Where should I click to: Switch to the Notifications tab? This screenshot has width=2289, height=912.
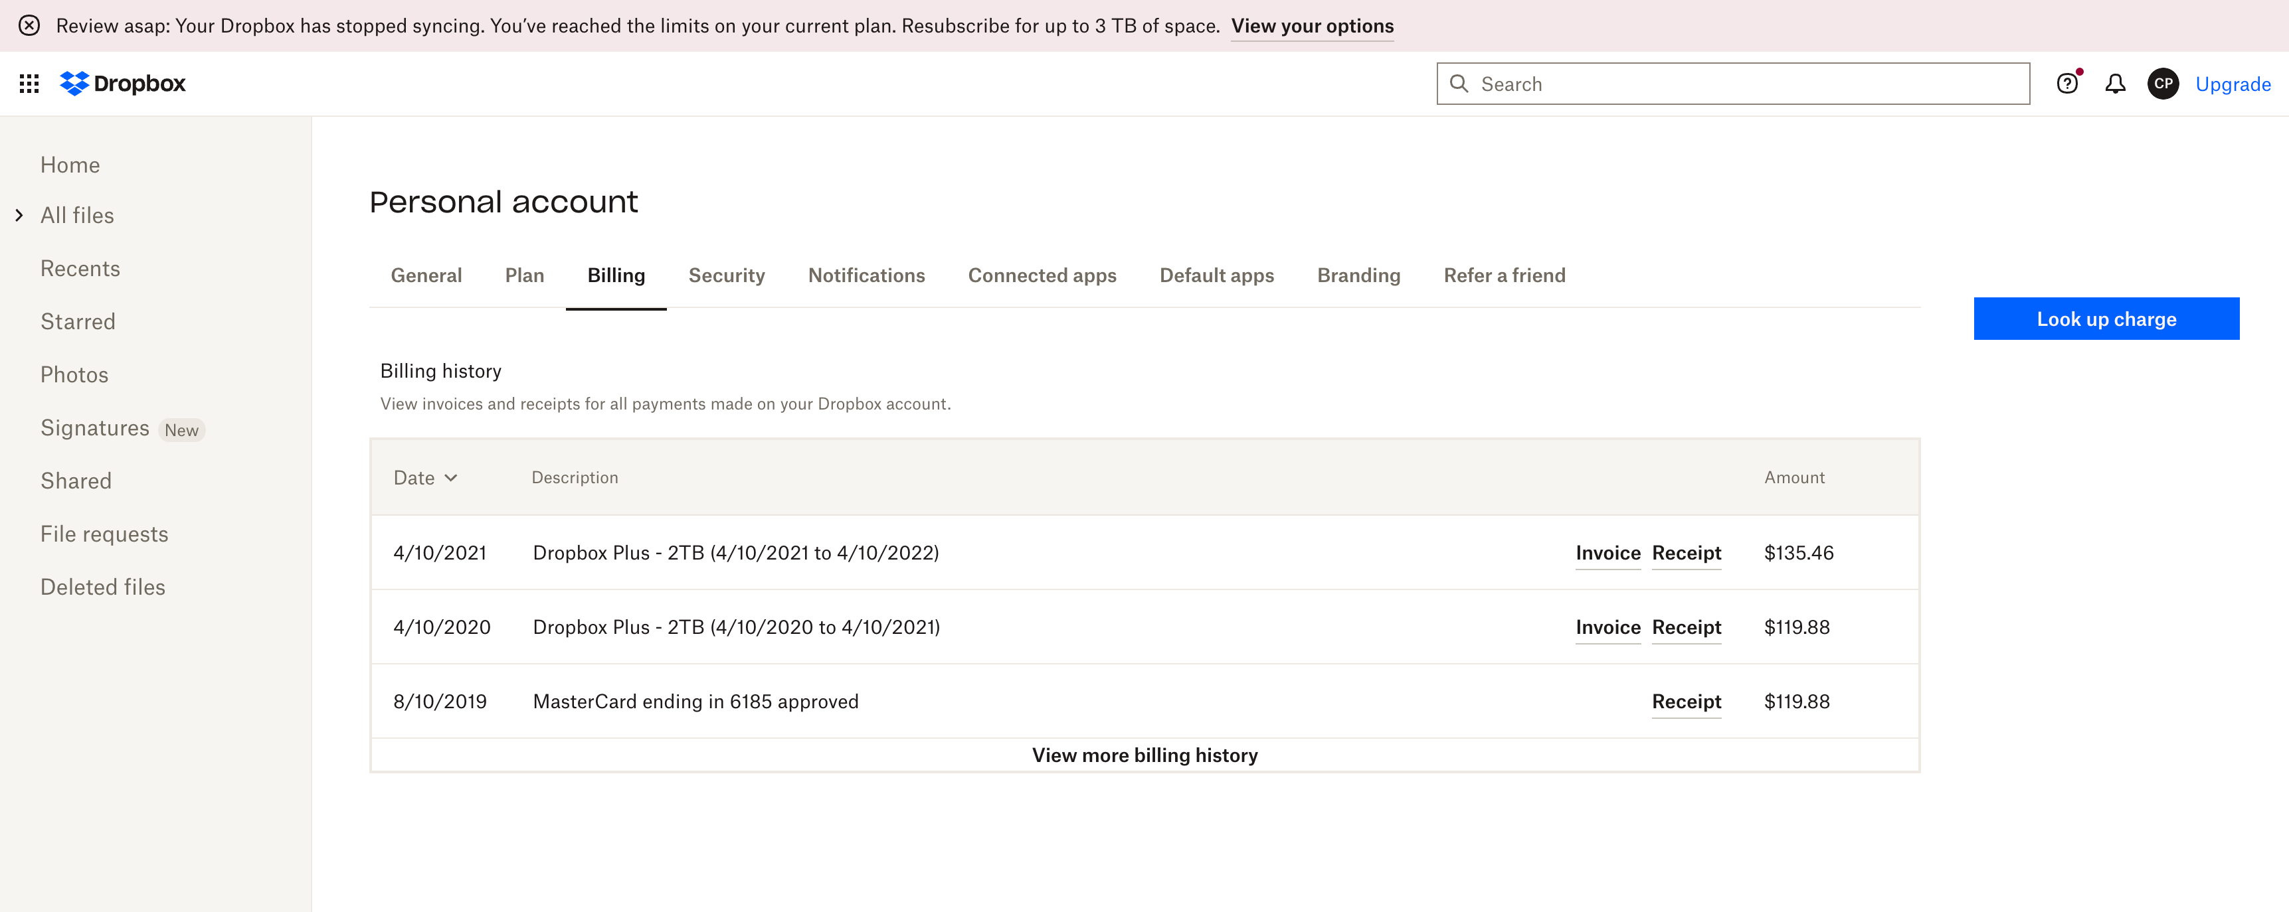click(867, 274)
